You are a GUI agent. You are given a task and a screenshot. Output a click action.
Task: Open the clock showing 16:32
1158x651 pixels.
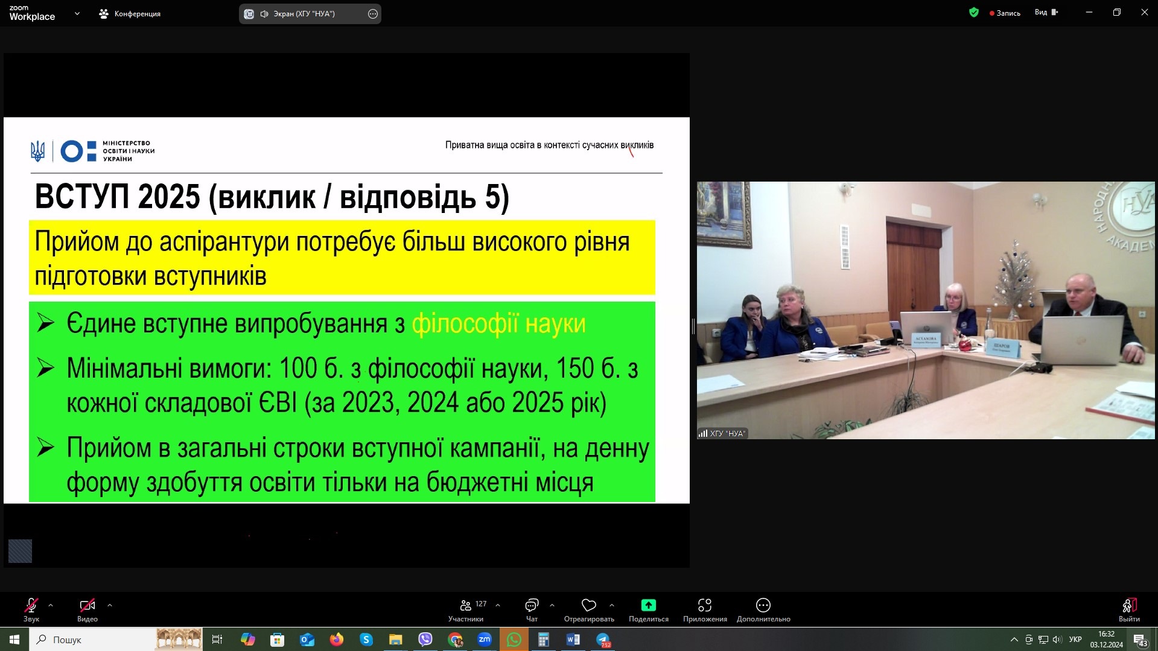point(1107,640)
